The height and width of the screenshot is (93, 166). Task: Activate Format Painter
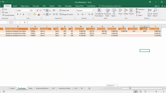point(8,15)
